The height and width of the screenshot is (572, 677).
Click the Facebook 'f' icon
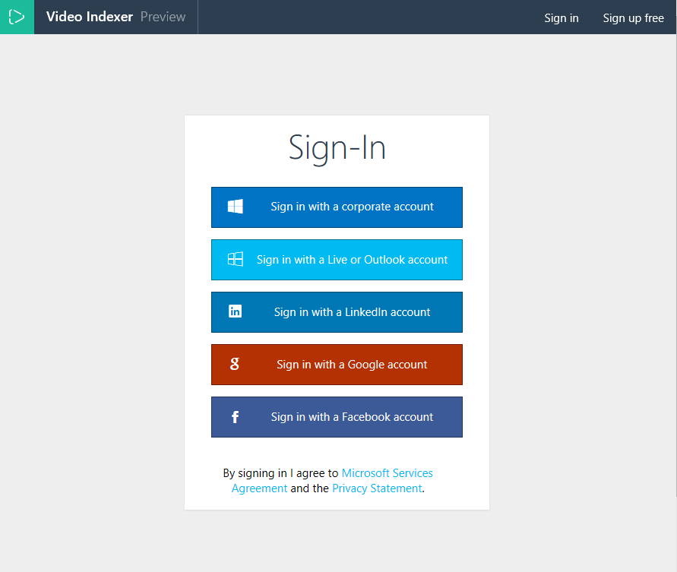[235, 417]
